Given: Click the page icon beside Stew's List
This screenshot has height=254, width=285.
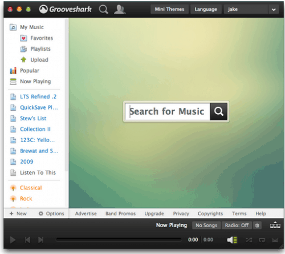Looking at the screenshot, I should [13, 118].
